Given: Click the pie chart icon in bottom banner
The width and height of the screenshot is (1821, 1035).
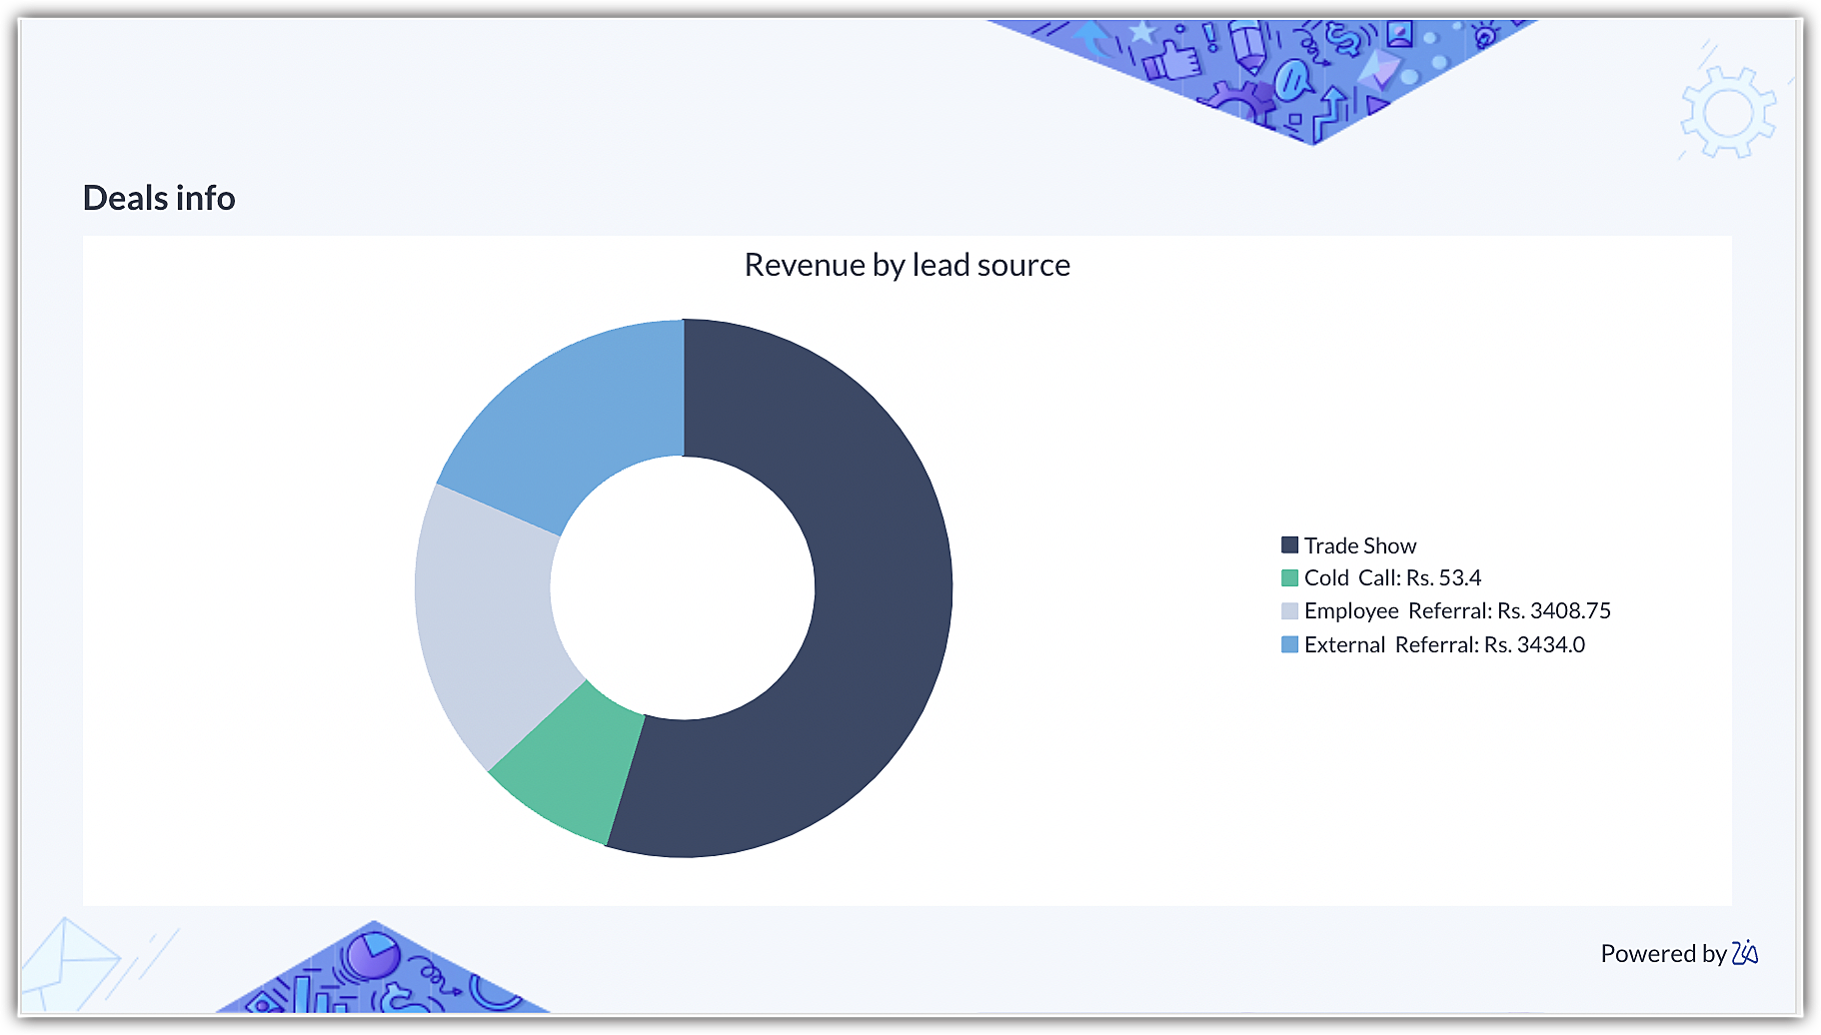Looking at the screenshot, I should [x=372, y=955].
